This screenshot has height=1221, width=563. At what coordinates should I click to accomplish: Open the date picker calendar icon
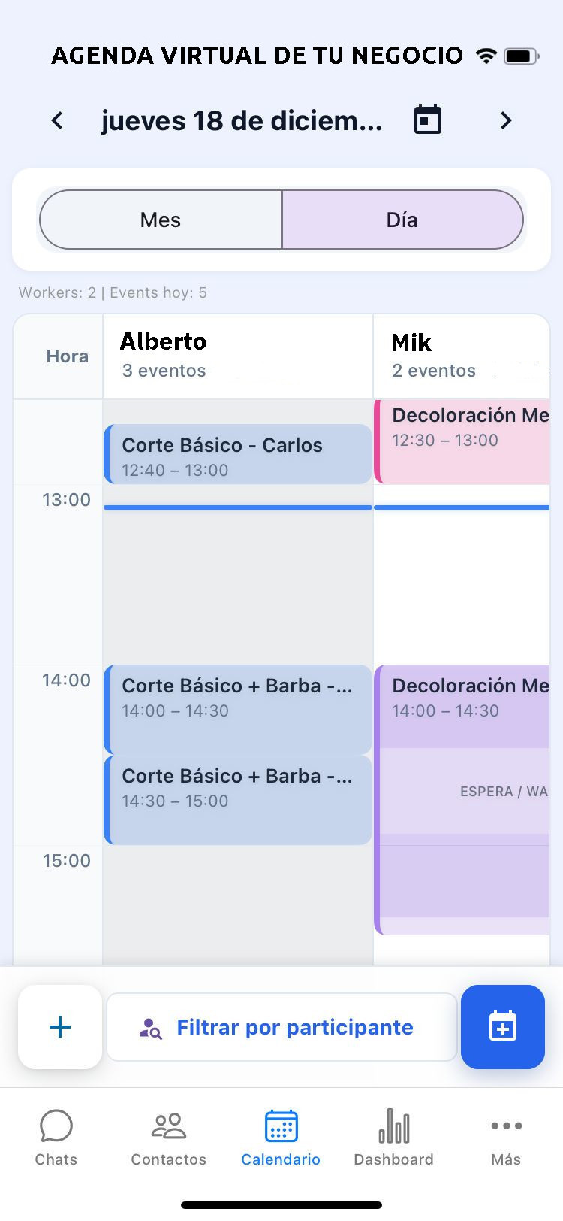click(426, 120)
